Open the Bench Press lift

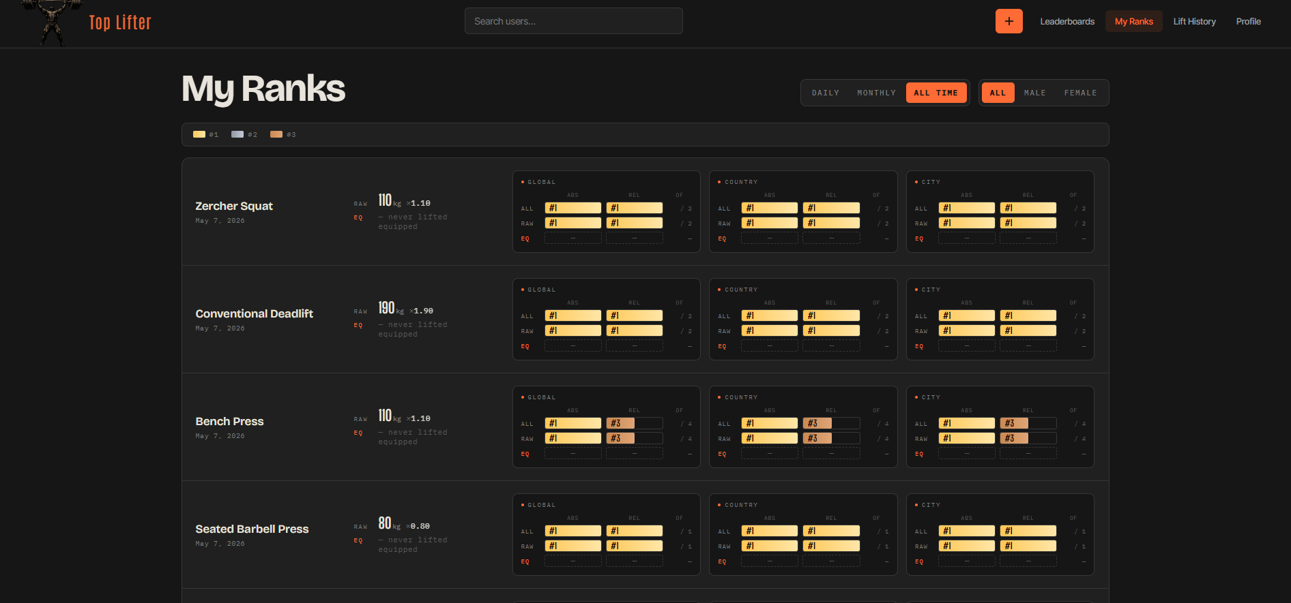[229, 421]
